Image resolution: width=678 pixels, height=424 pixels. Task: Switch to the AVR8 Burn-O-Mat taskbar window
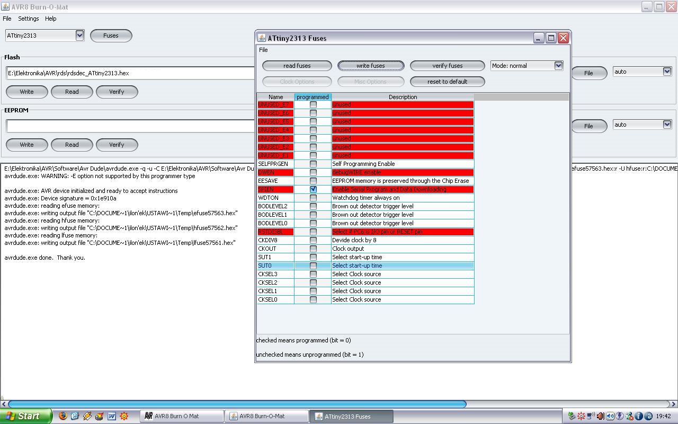266,416
